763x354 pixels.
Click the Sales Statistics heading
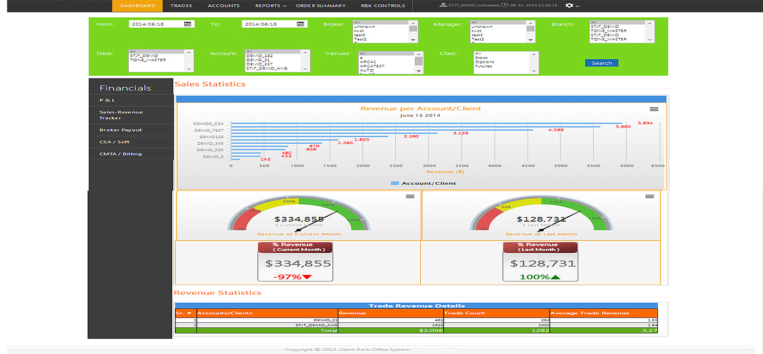click(210, 84)
